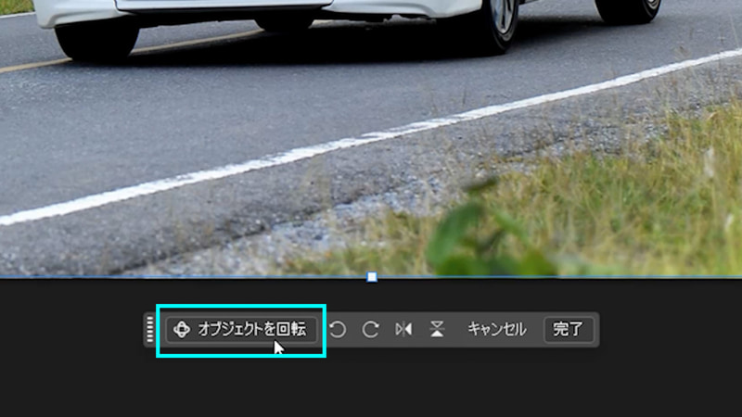Image resolution: width=742 pixels, height=417 pixels.
Task: Rotate 90 degrees counterclockwise icon
Action: [x=338, y=329]
